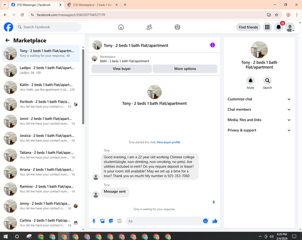Open the Friends icon in top navigation
The height and width of the screenshot is (240, 302).
coord(149,27)
